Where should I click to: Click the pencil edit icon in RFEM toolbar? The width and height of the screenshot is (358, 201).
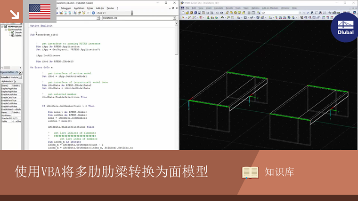[x=227, y=13]
